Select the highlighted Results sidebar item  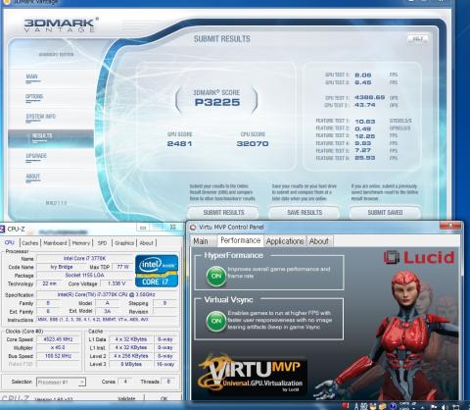pos(51,138)
